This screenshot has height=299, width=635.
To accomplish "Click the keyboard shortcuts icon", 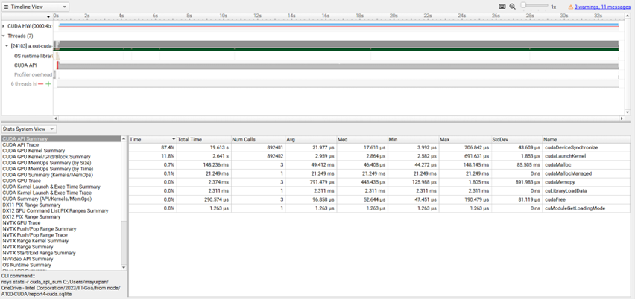I will [502, 6].
